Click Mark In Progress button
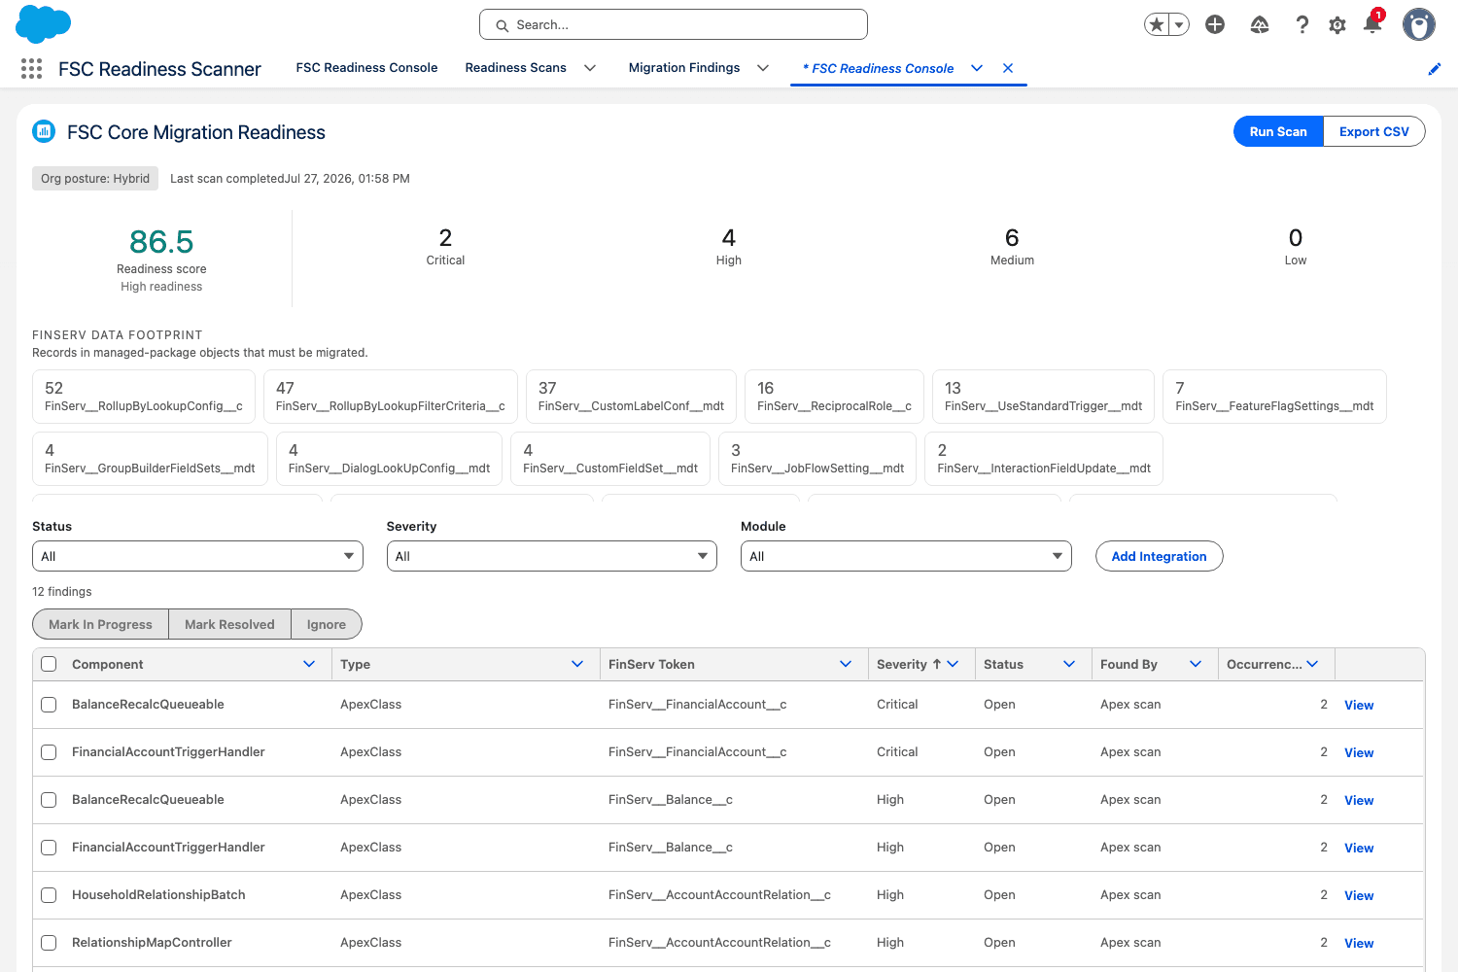The image size is (1458, 972). pos(101,624)
